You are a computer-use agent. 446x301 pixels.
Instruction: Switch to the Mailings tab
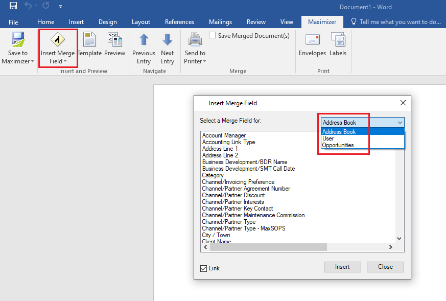tap(220, 22)
